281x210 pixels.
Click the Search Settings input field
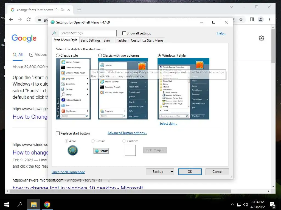88,33
